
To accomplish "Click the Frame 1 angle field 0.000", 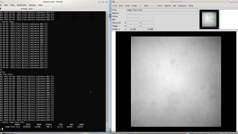I will pyautogui.click(x=148, y=29).
